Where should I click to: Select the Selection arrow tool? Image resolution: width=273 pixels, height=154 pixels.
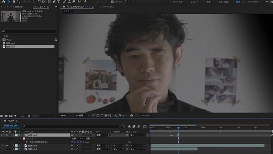pos(9,2)
